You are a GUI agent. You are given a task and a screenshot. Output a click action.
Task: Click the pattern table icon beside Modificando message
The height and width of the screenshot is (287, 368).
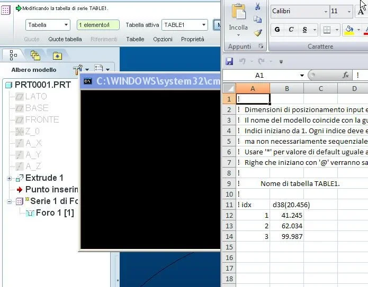(6, 10)
